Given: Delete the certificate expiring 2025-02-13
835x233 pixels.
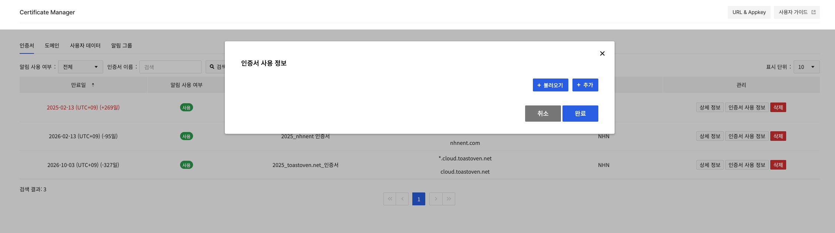Looking at the screenshot, I should click(778, 107).
